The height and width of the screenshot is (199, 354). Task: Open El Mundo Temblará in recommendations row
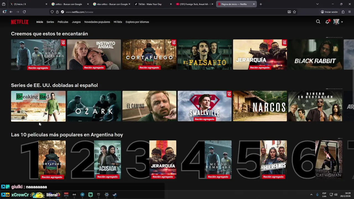[38, 54]
